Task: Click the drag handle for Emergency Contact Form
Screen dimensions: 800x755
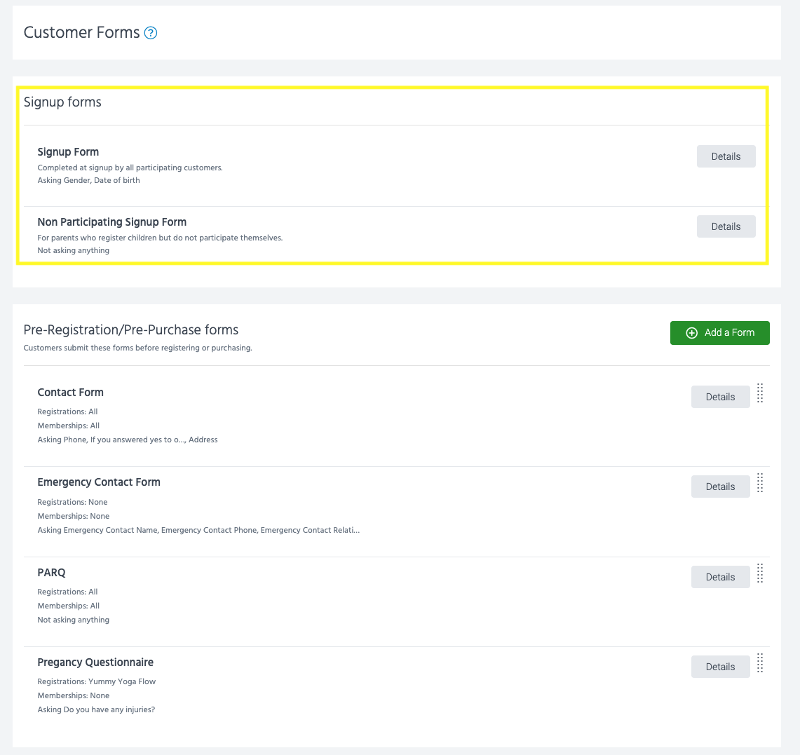Action: 760,483
